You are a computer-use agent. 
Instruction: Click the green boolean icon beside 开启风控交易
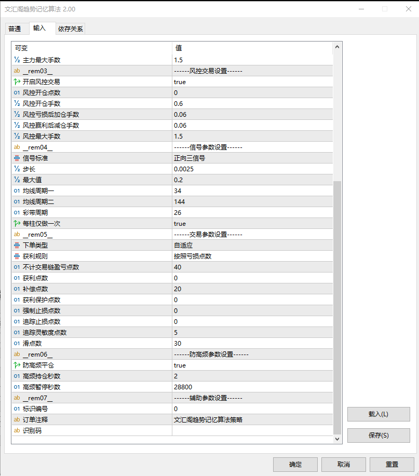coord(17,81)
